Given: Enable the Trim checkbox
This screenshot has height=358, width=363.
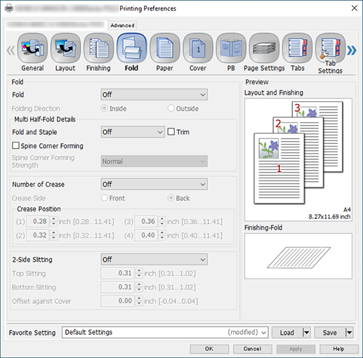Looking at the screenshot, I should [x=171, y=132].
